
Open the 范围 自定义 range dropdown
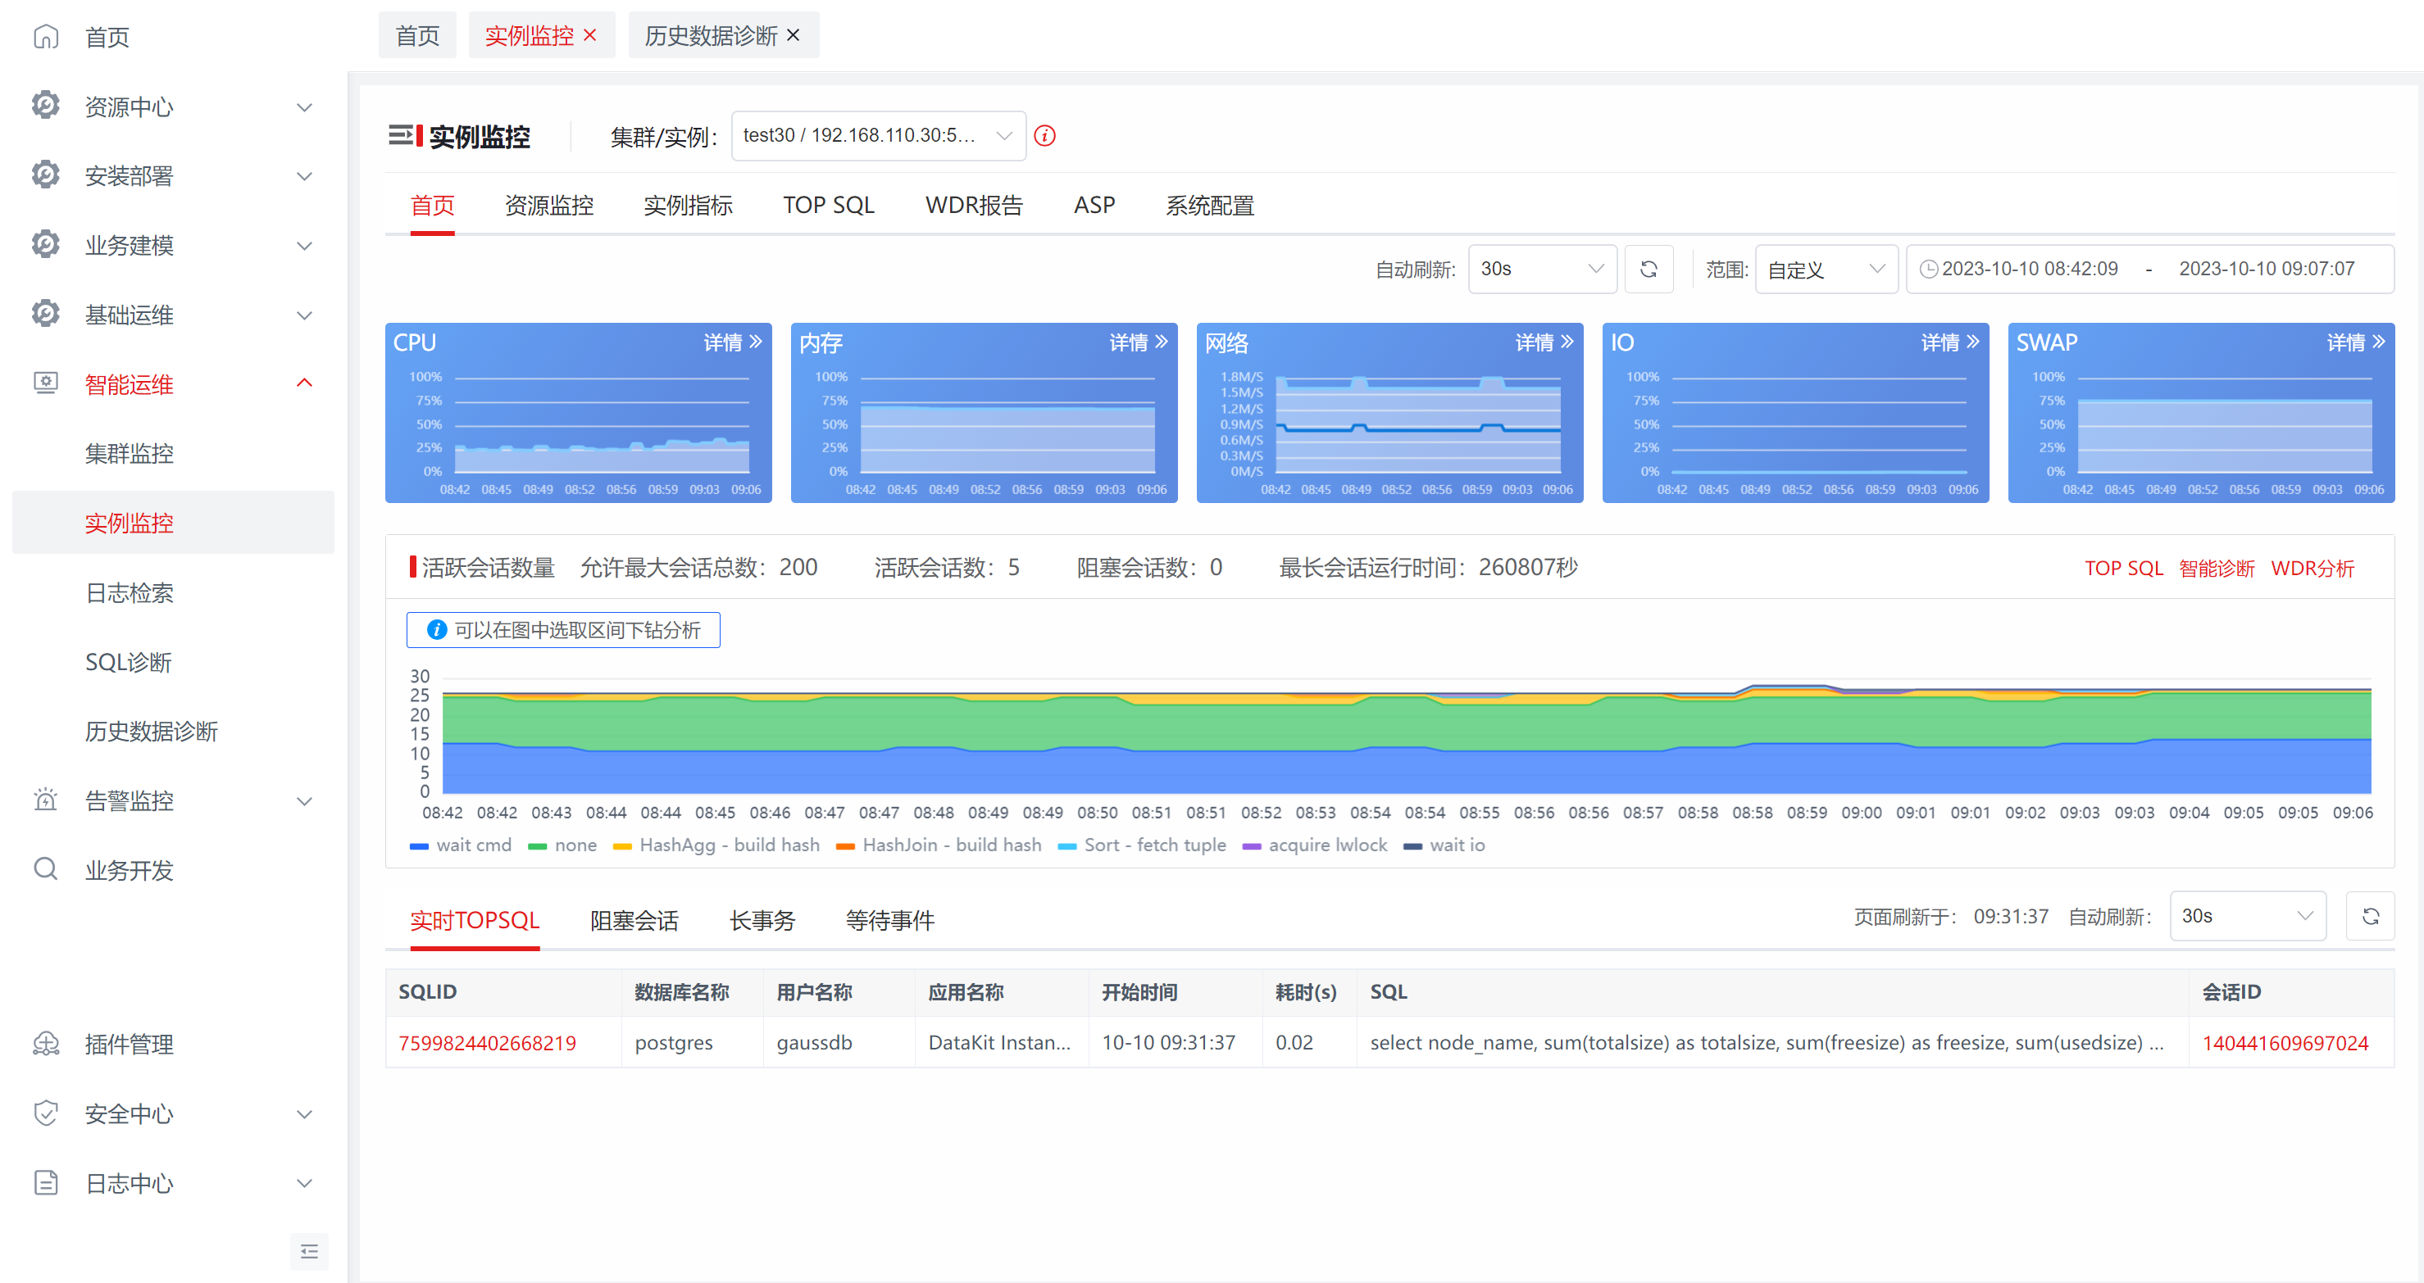[x=1826, y=269]
